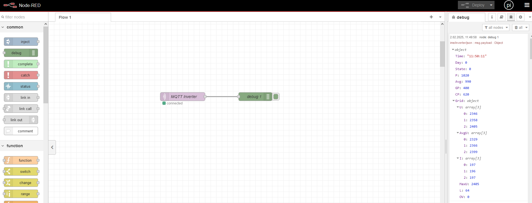Switch to the Flow 1 tab
Screen dimensions: 532x203
pyautogui.click(x=83, y=17)
